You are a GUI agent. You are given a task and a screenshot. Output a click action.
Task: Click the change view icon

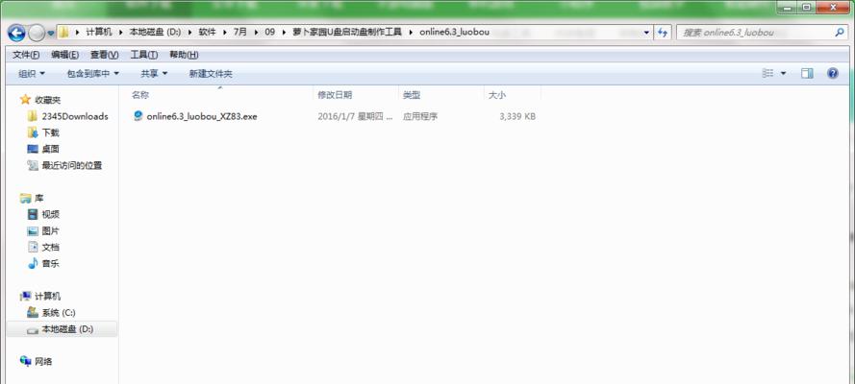point(767,73)
